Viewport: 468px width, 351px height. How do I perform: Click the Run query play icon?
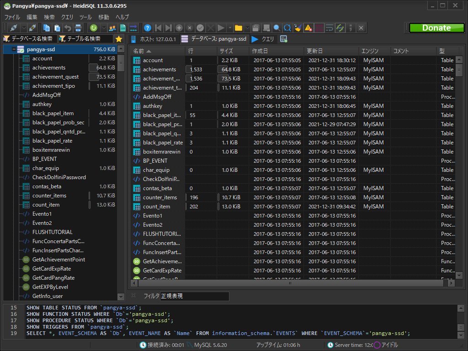click(x=221, y=28)
